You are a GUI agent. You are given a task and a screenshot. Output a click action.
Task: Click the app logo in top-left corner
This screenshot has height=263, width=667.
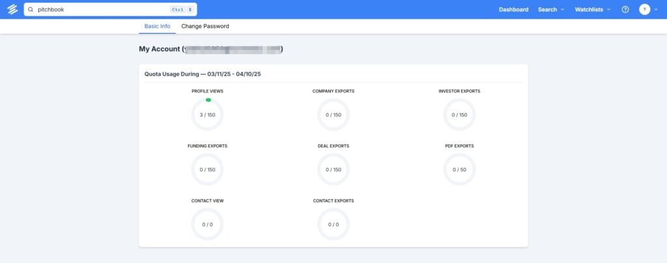(x=12, y=10)
